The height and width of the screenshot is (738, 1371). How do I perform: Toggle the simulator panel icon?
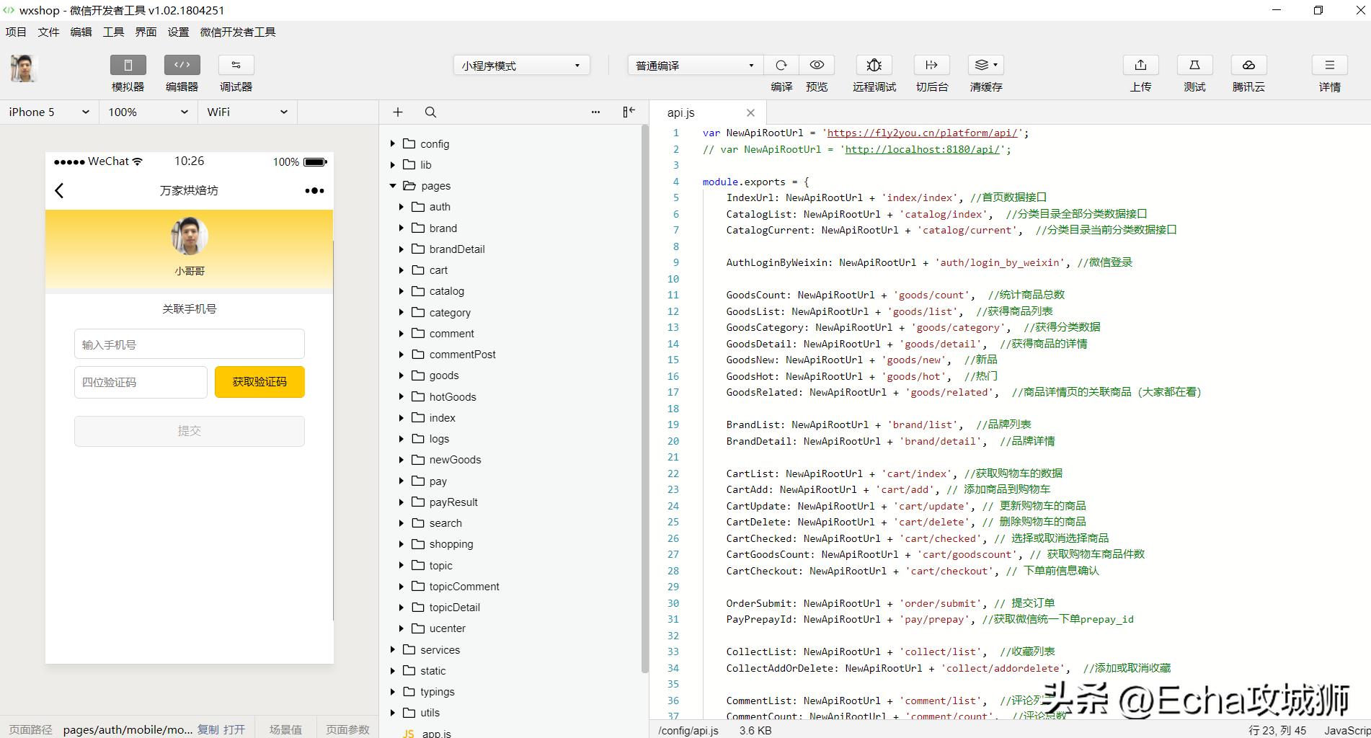[x=128, y=66]
